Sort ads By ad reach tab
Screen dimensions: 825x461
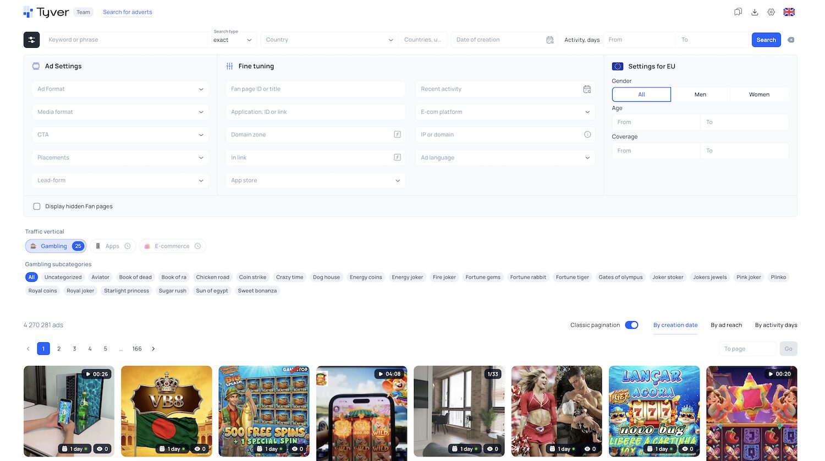coord(726,325)
